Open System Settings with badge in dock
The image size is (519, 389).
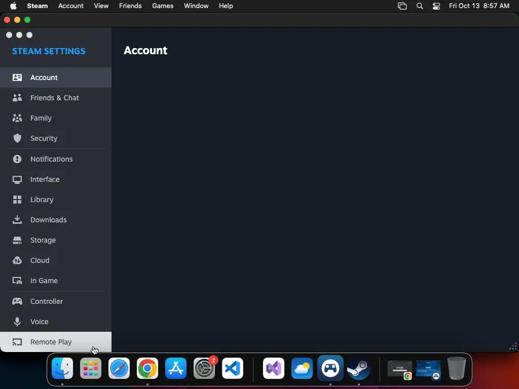204,368
